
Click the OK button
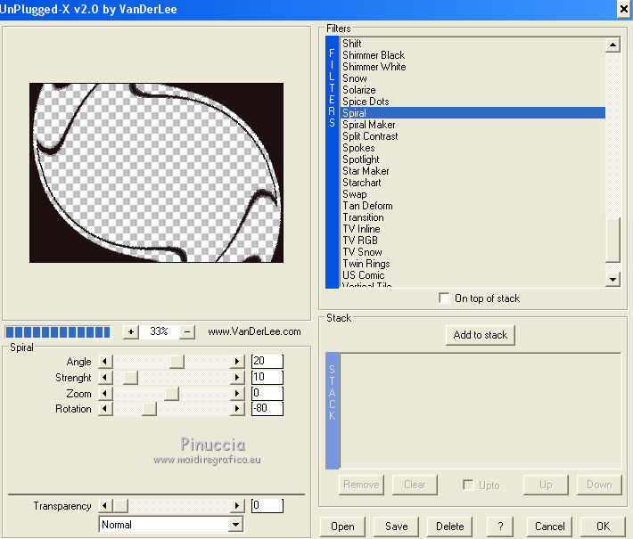point(603,527)
